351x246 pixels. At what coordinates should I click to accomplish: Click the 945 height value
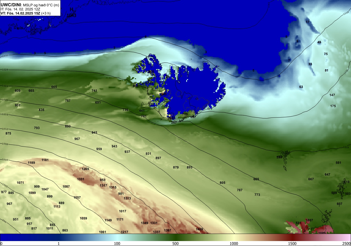(x=94, y=133)
